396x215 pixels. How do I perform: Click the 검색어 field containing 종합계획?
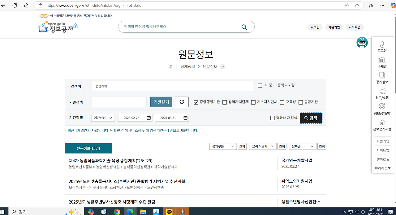172,86
